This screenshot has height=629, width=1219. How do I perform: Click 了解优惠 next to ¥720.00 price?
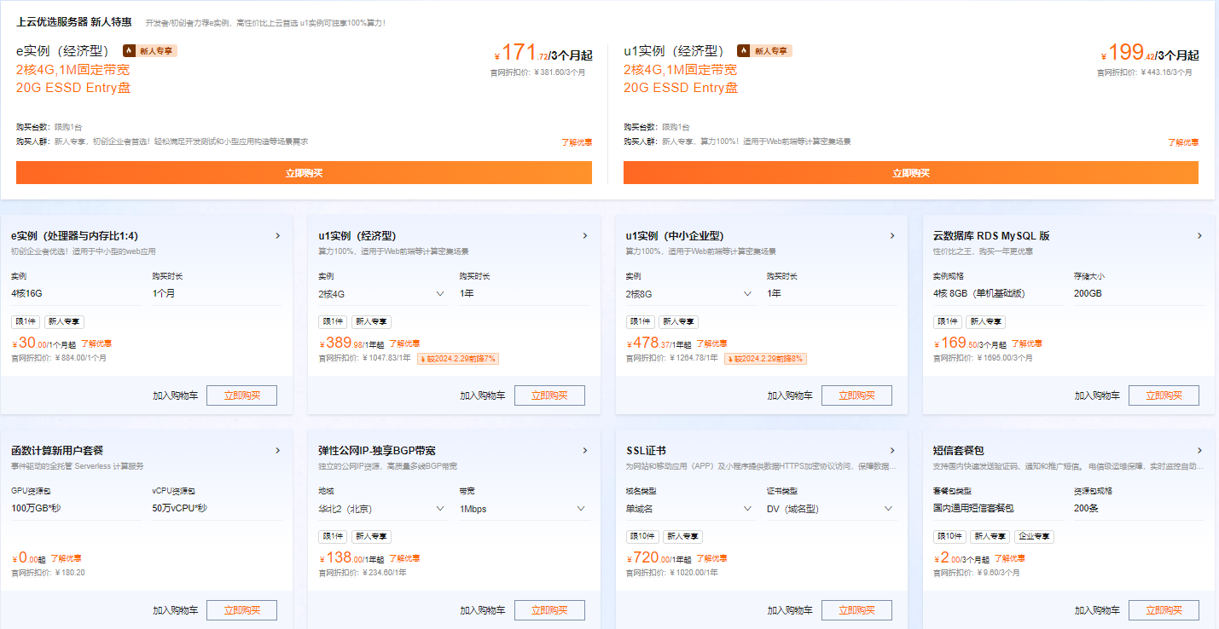[x=711, y=559]
